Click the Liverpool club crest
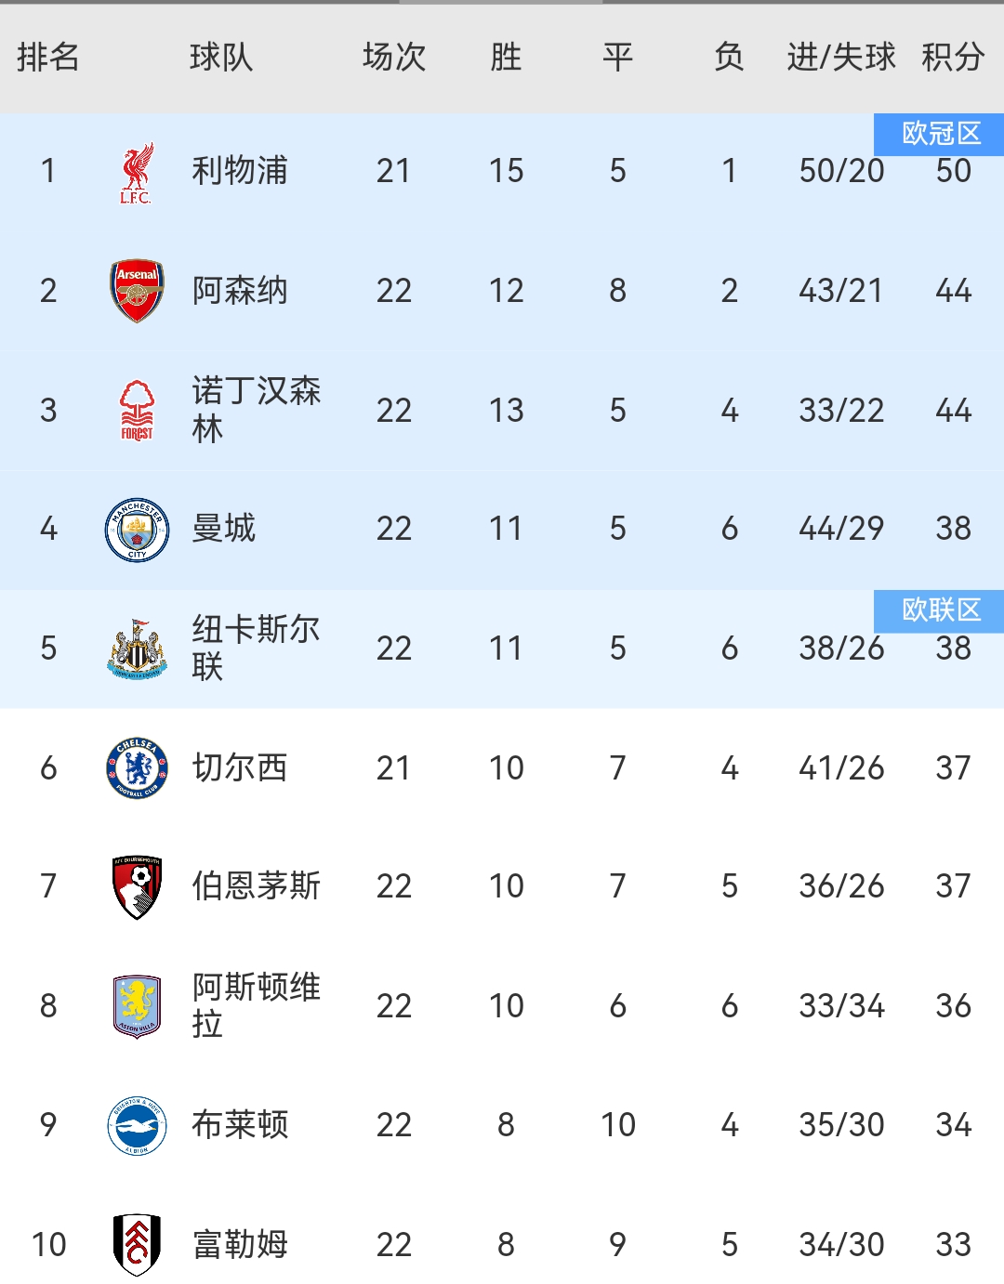 [x=137, y=172]
